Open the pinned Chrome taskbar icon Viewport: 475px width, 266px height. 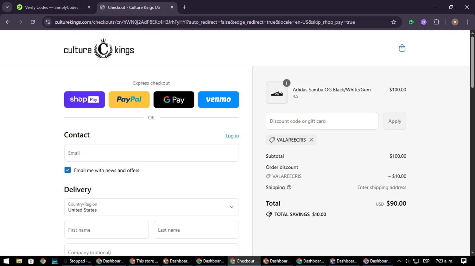[43, 261]
